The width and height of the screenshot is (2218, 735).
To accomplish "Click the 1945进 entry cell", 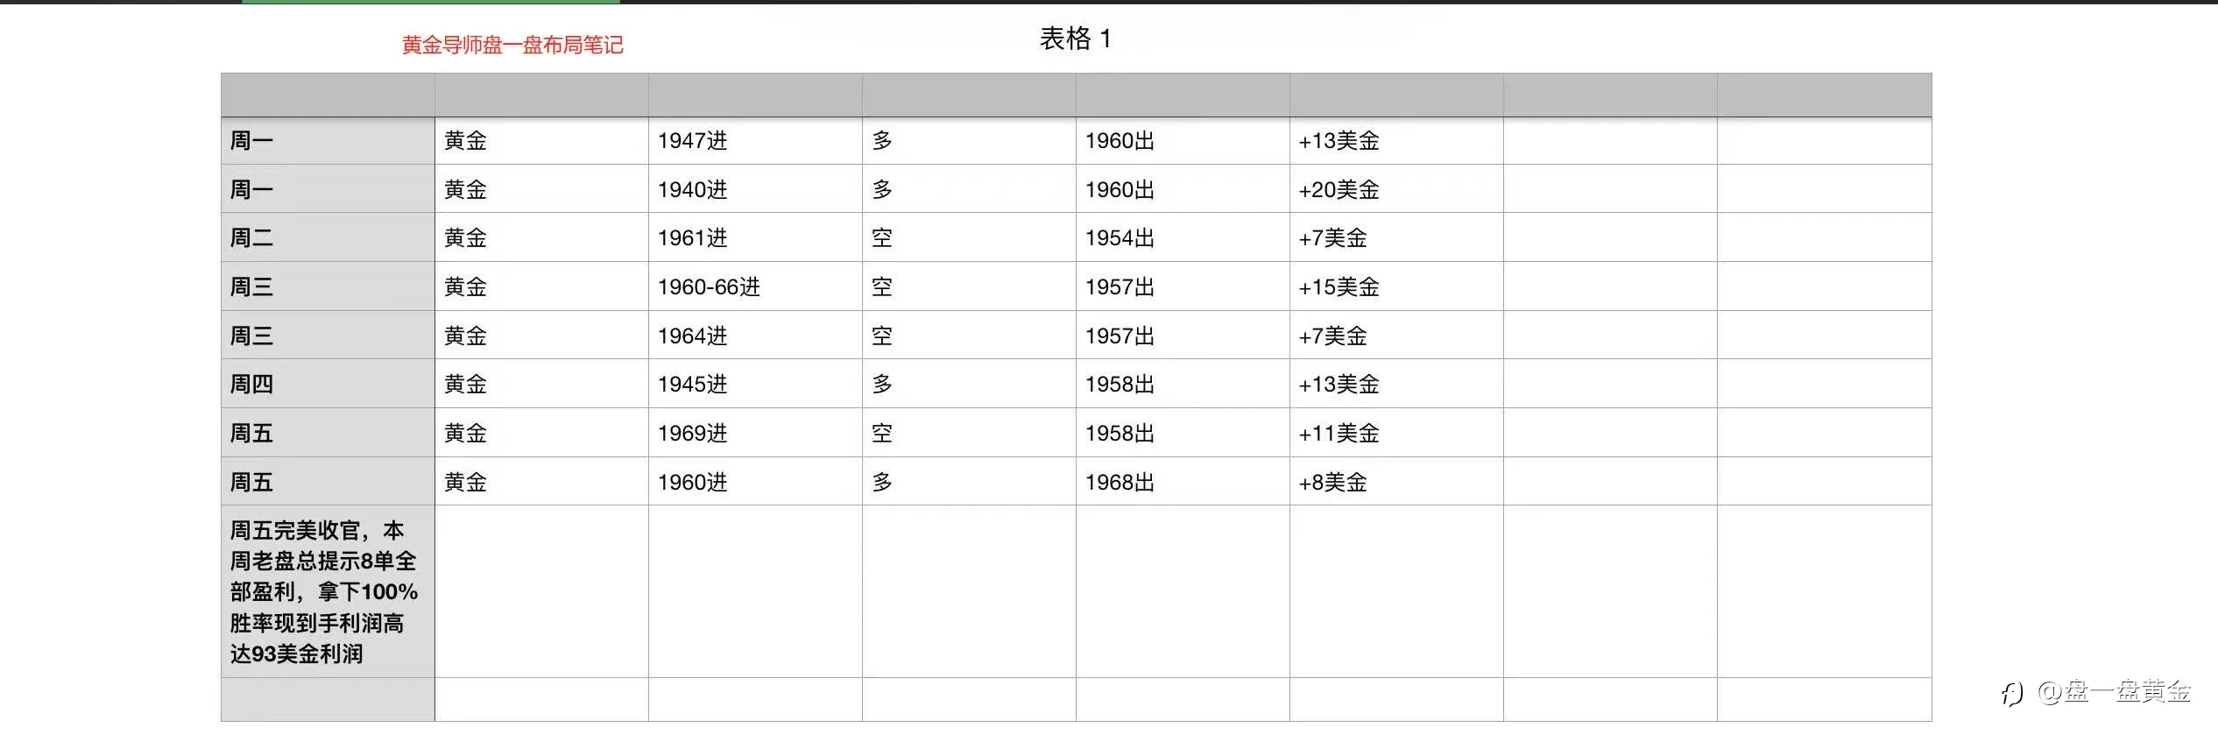I will coord(755,384).
